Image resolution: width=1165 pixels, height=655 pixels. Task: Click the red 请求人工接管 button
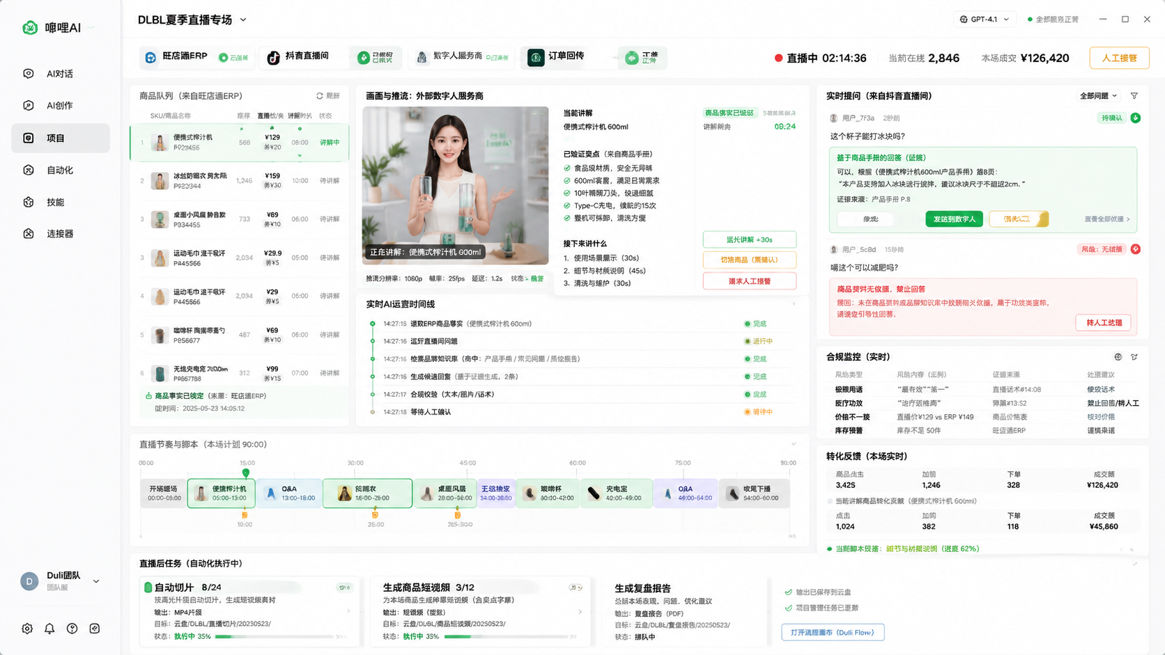click(x=749, y=281)
